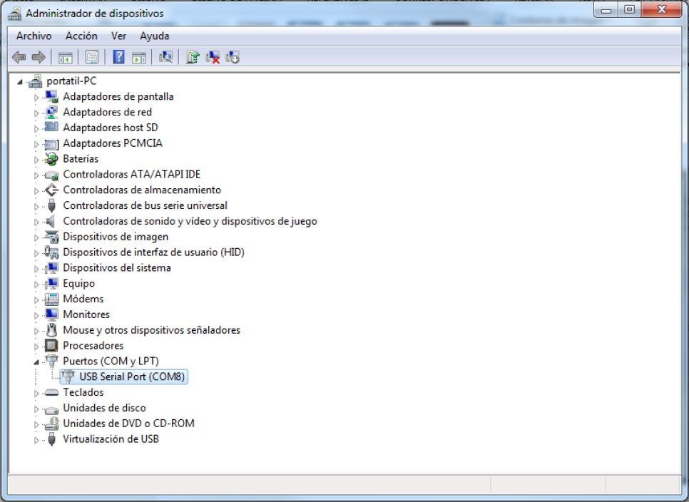Minimize the Administrador de dispositivos window
The height and width of the screenshot is (502, 689).
pyautogui.click(x=607, y=10)
